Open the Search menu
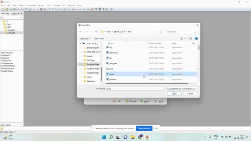Screen dimensions: 251x141 [x=22, y=5]
